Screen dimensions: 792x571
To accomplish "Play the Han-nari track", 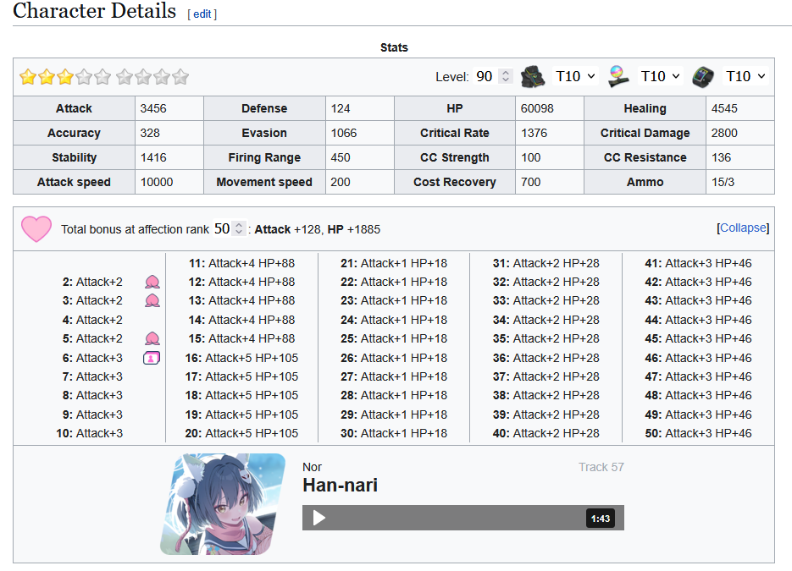I will [318, 518].
